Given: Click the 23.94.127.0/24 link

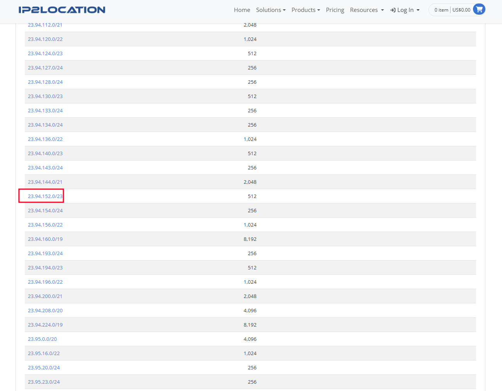Looking at the screenshot, I should [45, 68].
